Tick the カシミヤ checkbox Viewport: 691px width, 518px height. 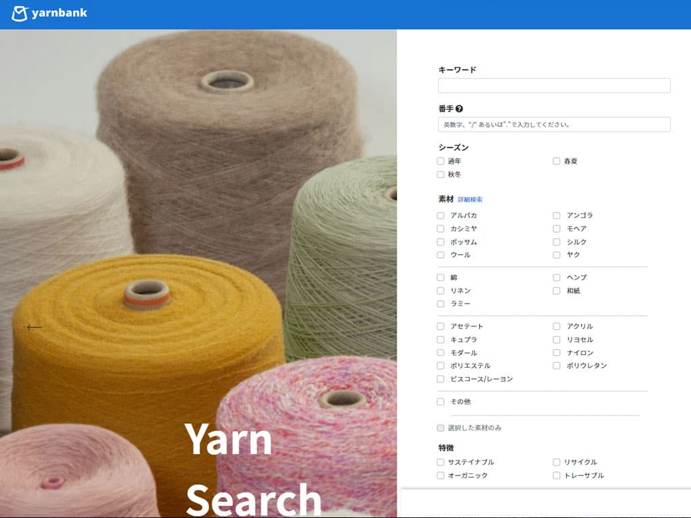[440, 229]
